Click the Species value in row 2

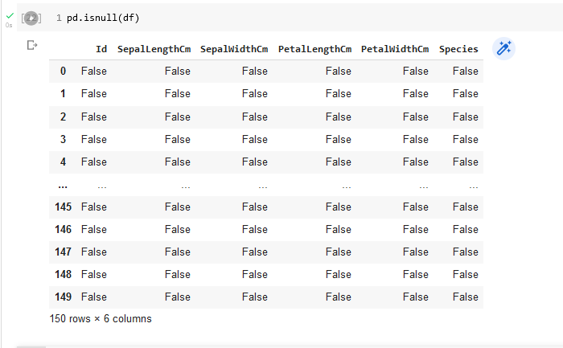[465, 117]
